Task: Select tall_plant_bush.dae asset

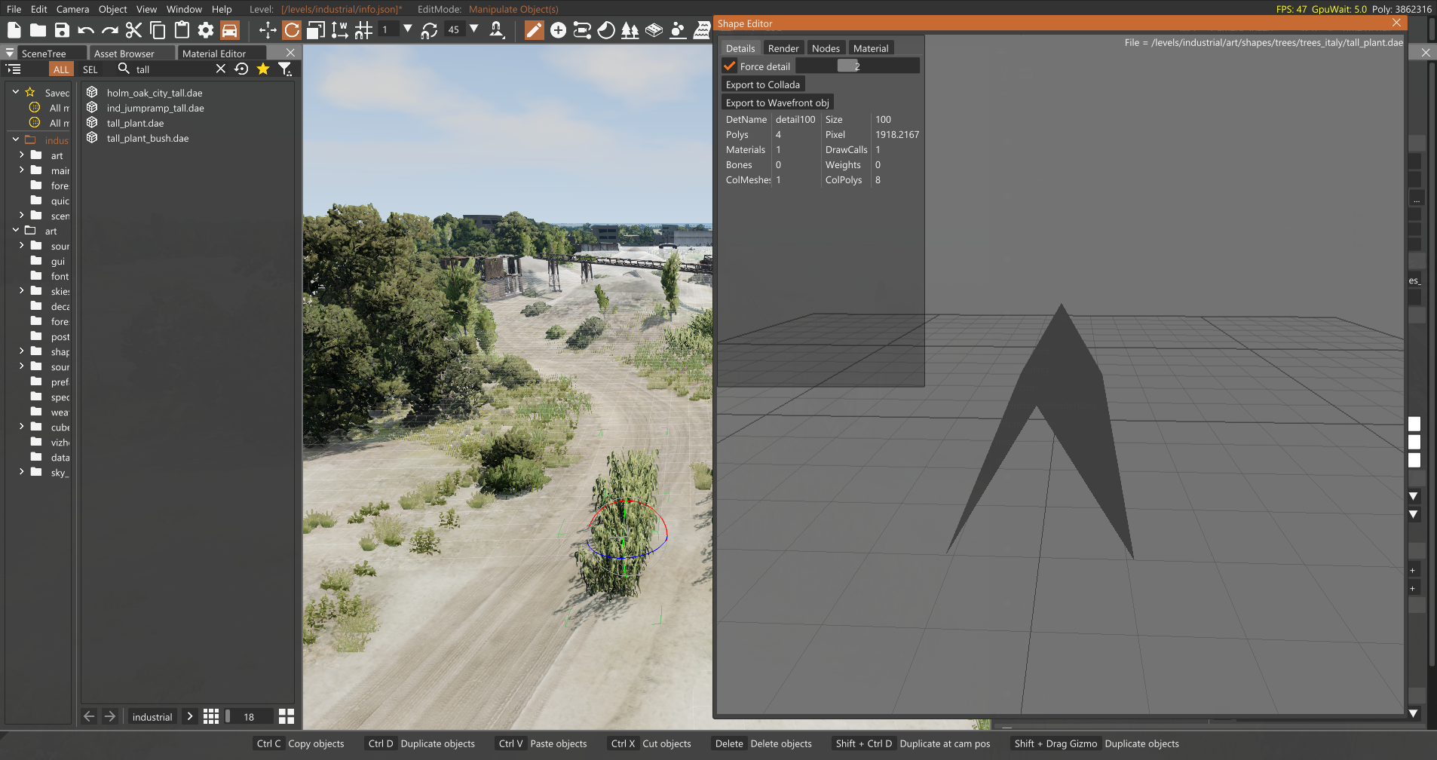Action: (148, 138)
